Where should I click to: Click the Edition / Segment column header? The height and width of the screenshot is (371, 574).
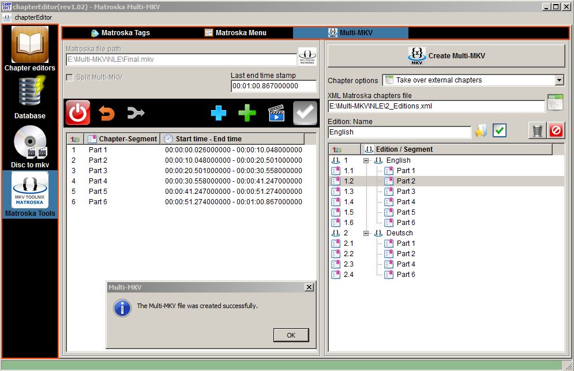pyautogui.click(x=456, y=149)
